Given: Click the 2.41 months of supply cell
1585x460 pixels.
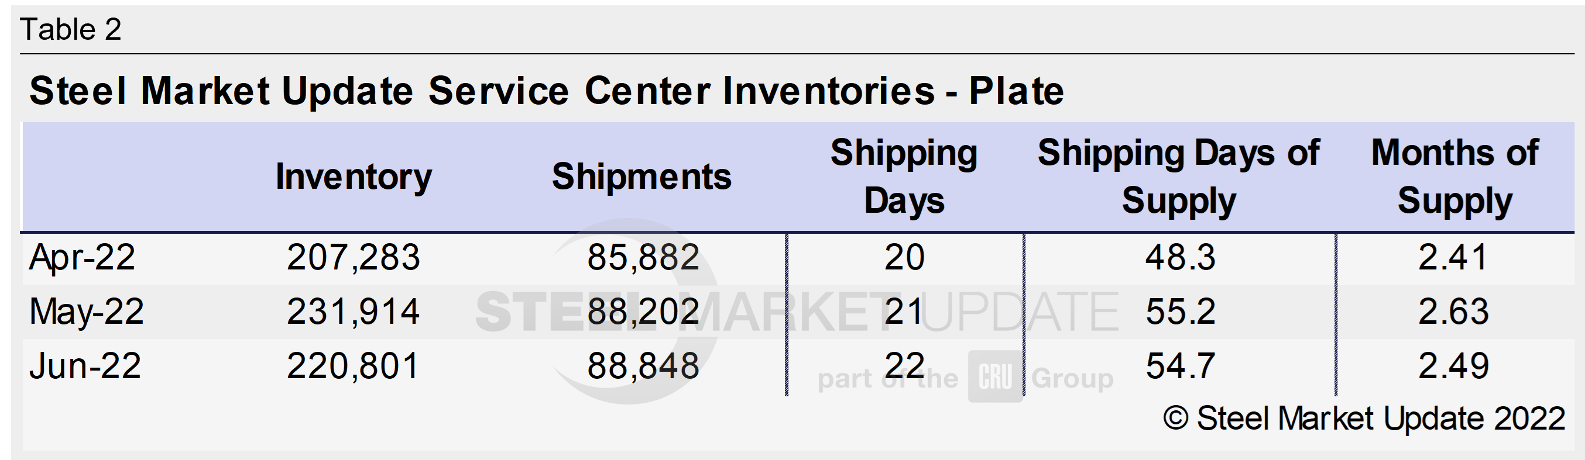Looking at the screenshot, I should (x=1453, y=257).
